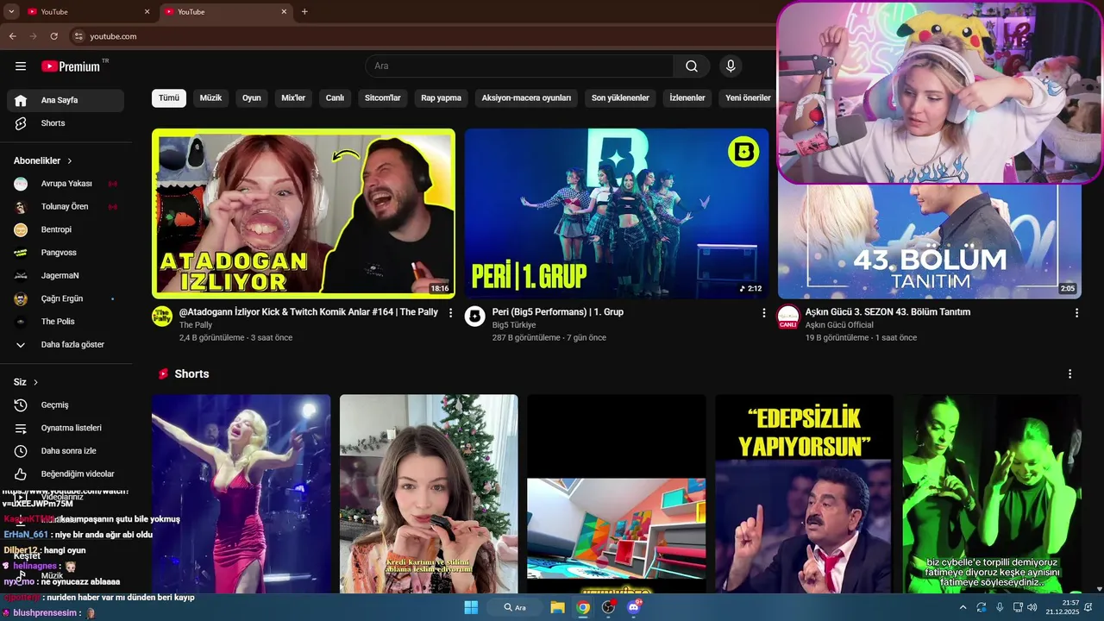
Task: Select the Canlı filter chip
Action: [335, 98]
